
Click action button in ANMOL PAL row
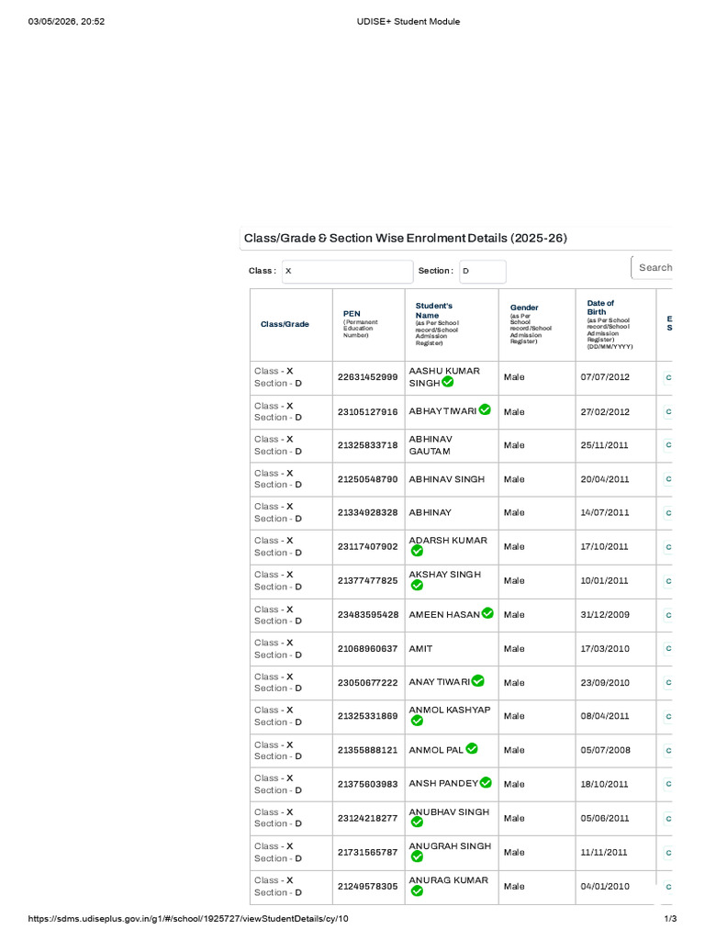[x=667, y=751]
